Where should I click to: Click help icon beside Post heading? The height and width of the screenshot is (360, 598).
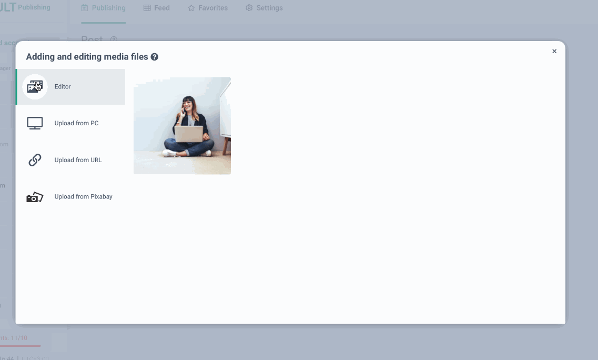click(x=114, y=39)
